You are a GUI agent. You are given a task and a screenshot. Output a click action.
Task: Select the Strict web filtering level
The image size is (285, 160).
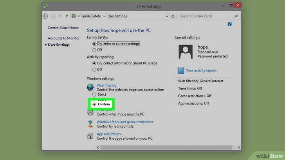tap(94, 94)
